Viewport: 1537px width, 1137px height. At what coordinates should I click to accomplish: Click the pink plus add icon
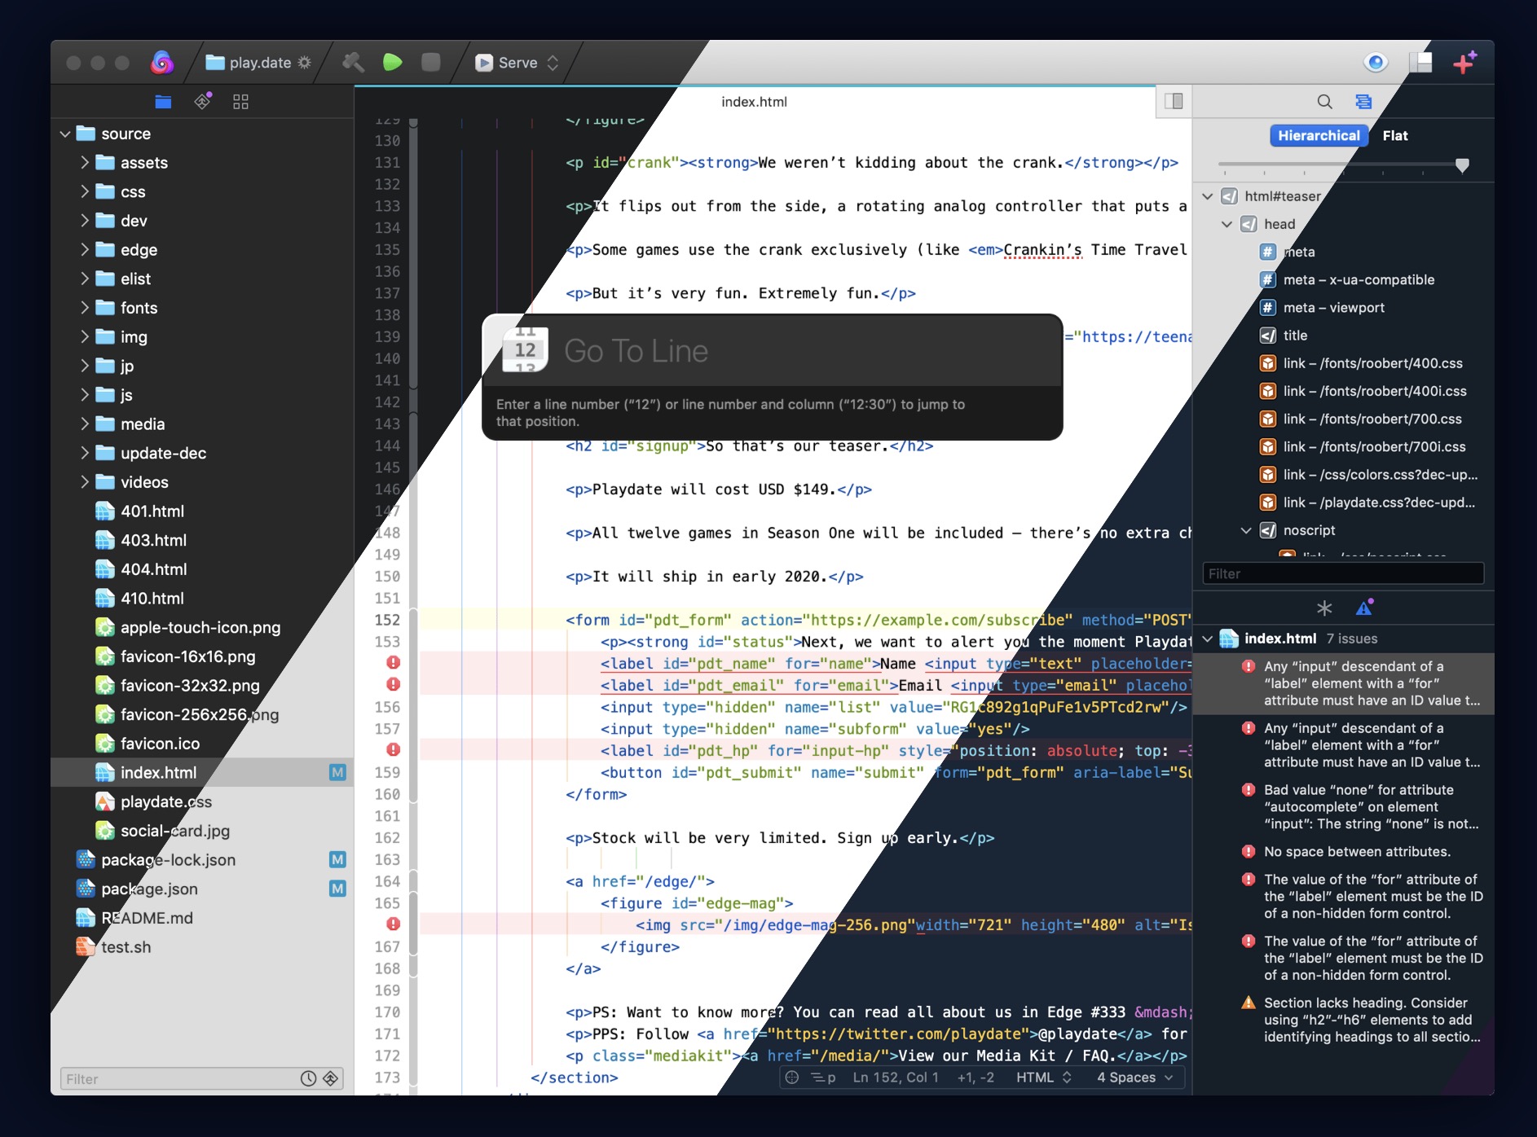[x=1464, y=62]
